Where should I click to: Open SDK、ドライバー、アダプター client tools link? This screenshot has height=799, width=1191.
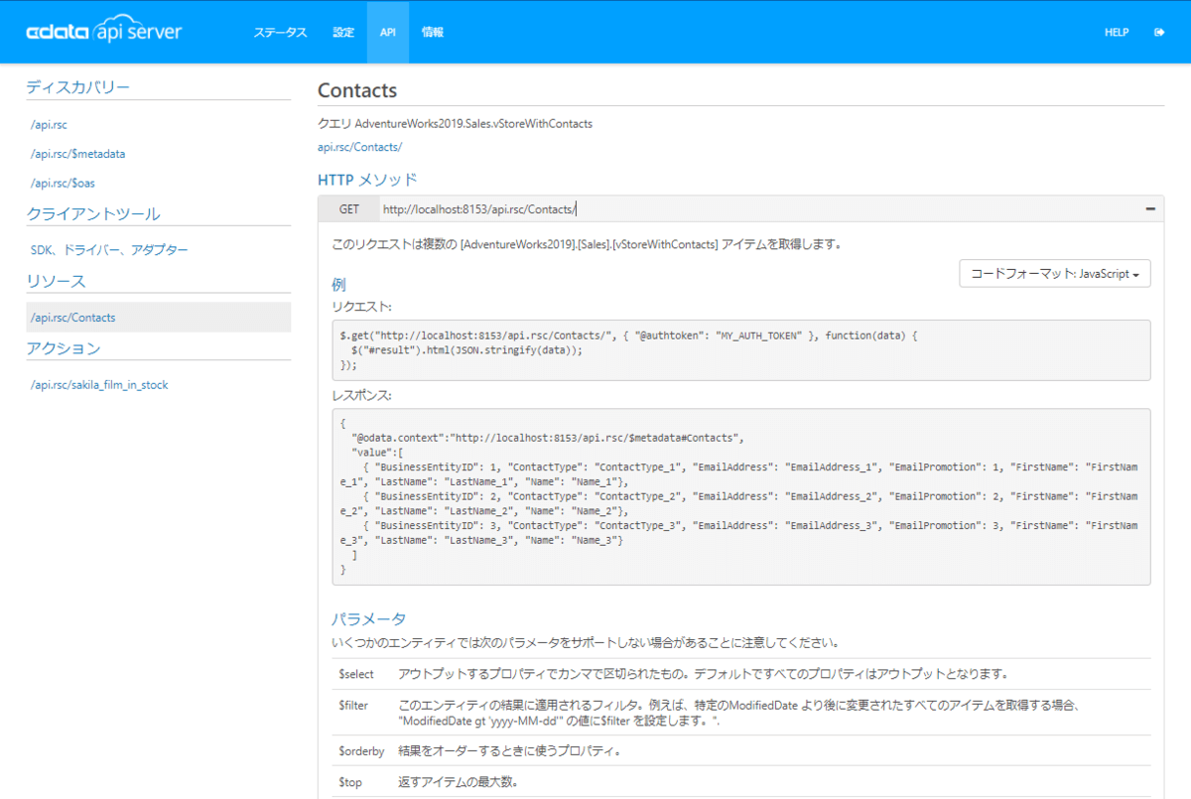point(109,250)
